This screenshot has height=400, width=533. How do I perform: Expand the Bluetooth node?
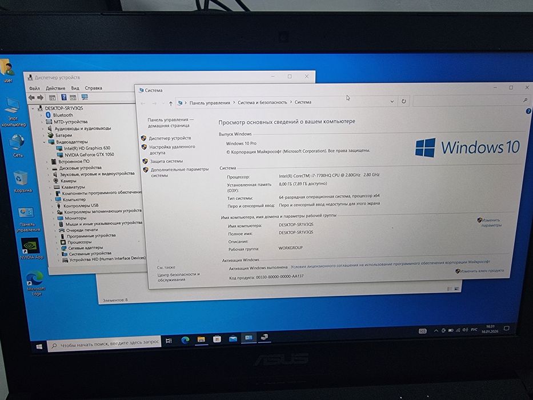(x=42, y=115)
